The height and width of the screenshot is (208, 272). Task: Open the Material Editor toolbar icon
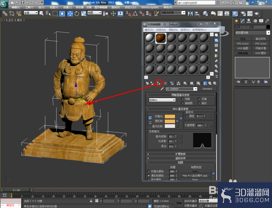click(235, 14)
